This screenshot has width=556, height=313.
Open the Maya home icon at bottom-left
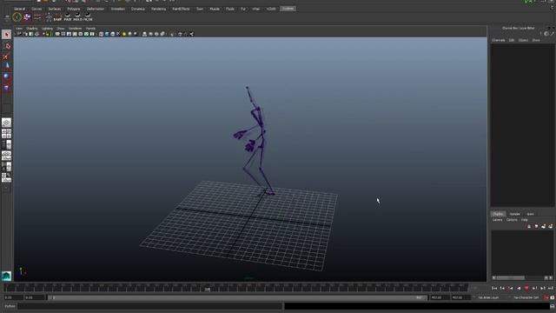6,276
